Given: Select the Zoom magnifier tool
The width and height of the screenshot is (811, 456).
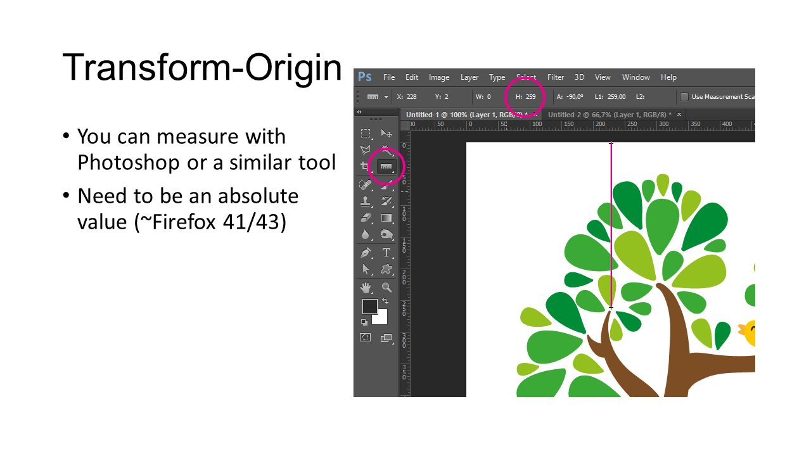Looking at the screenshot, I should point(386,288).
